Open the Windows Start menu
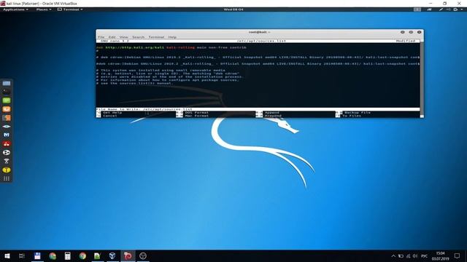 click(7, 255)
